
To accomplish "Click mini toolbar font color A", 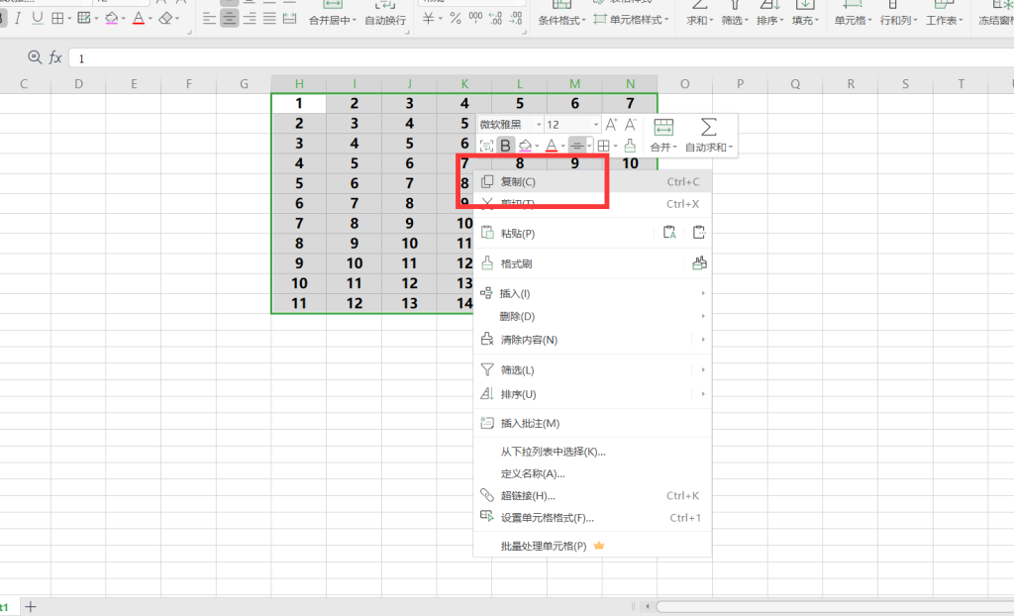I will pos(551,146).
